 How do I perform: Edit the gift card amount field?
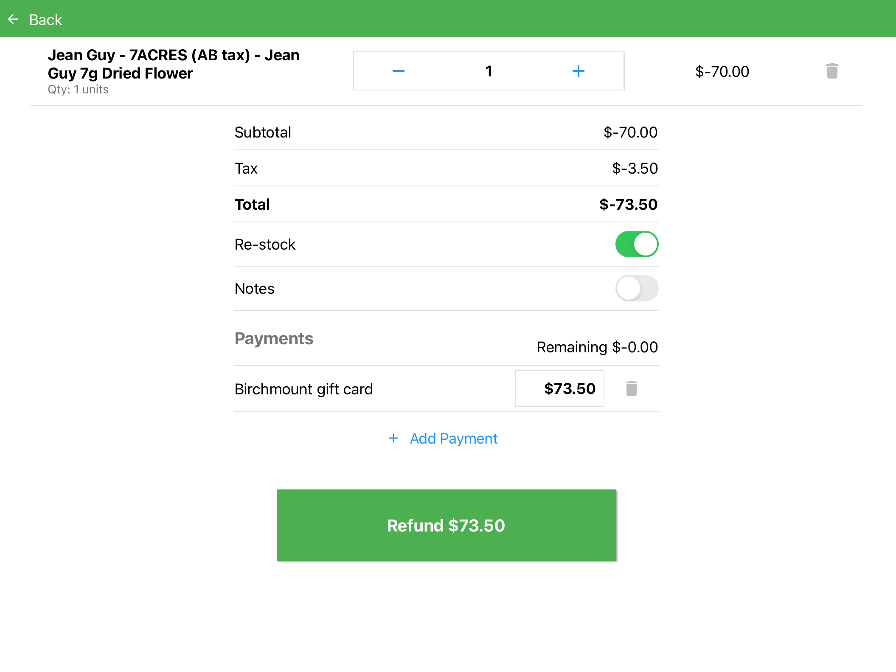(x=559, y=388)
